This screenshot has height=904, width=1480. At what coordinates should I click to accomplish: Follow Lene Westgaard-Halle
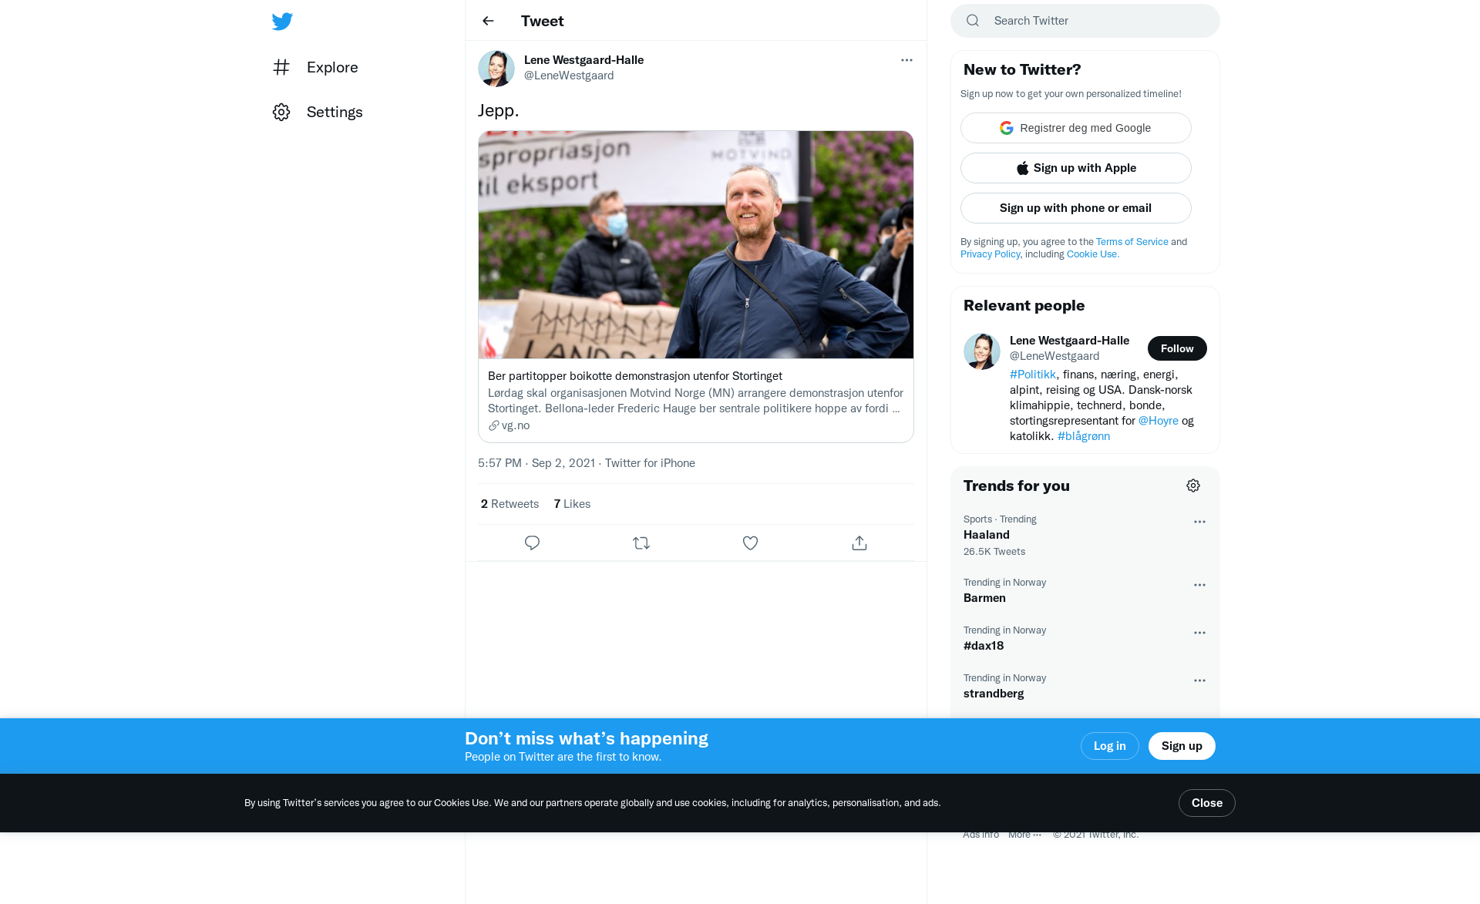(1177, 348)
